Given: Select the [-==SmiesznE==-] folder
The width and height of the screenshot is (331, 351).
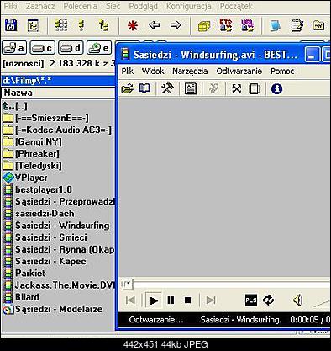Looking at the screenshot, I should (x=45, y=118).
